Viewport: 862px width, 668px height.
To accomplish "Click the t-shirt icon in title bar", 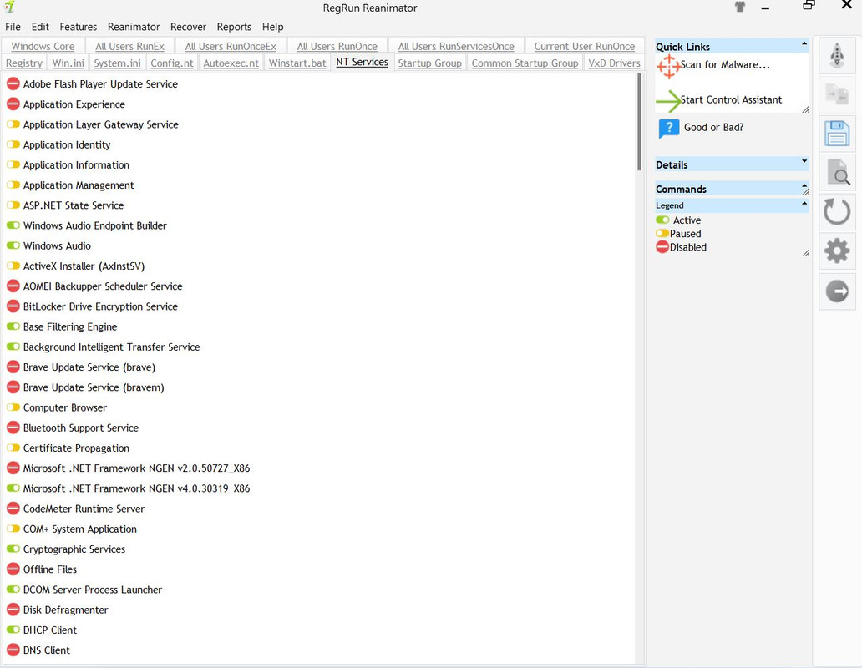I will (740, 7).
